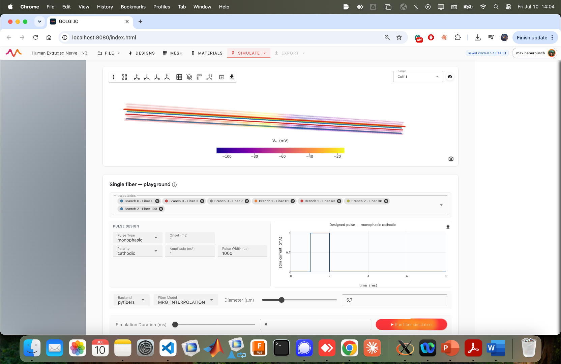
Task: Remove Branch 1 · Fiber 61 chip
Action: [293, 201]
